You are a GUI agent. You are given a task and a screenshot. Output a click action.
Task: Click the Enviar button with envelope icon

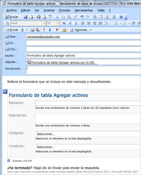pos(12,30)
